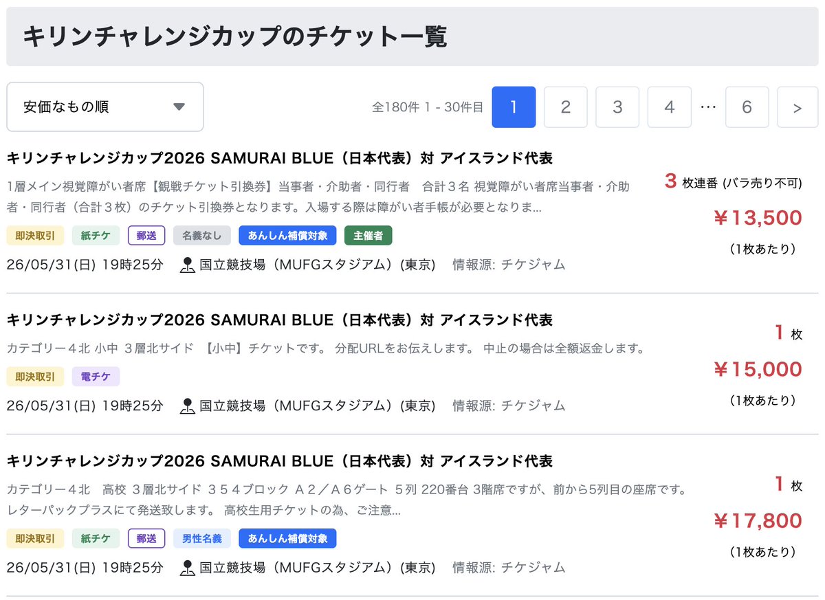Screen dimensions: 825x600
Task: Click the next page arrow button
Action: [x=797, y=107]
